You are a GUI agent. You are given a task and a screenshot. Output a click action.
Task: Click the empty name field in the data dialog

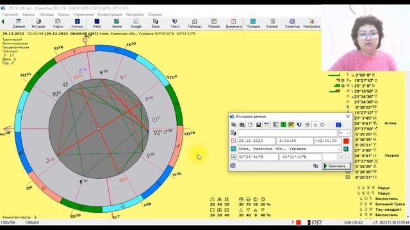point(288,133)
